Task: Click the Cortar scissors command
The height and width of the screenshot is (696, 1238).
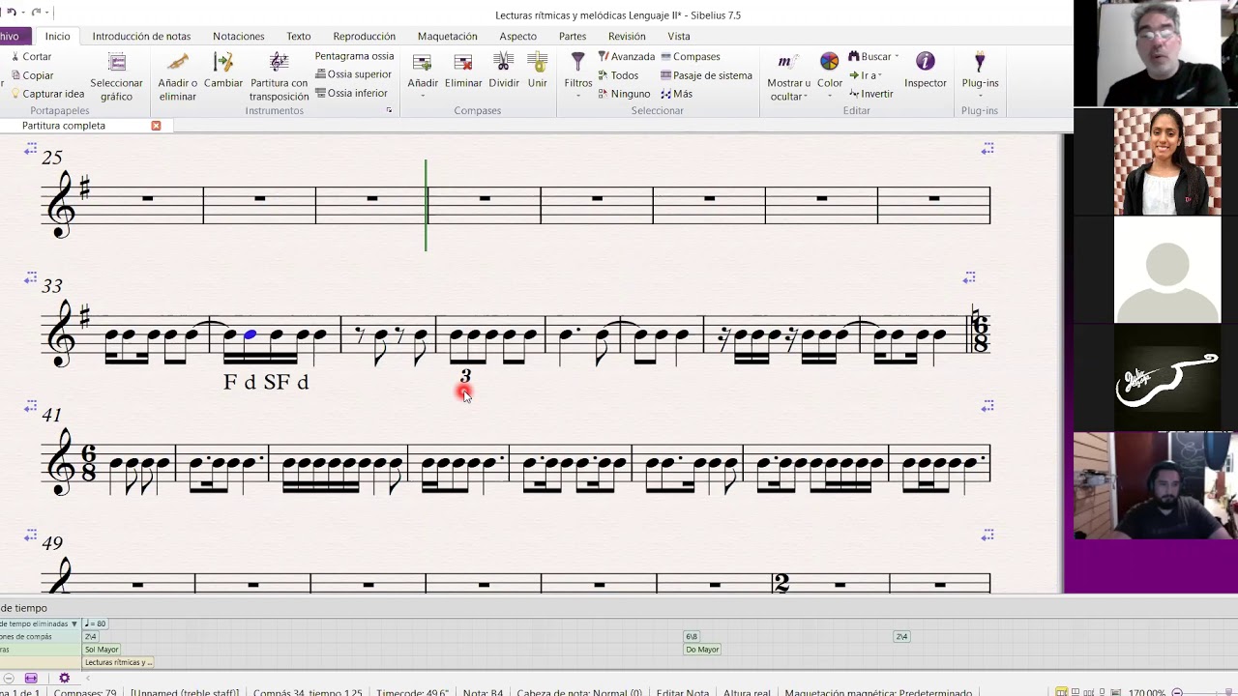Action: (32, 57)
